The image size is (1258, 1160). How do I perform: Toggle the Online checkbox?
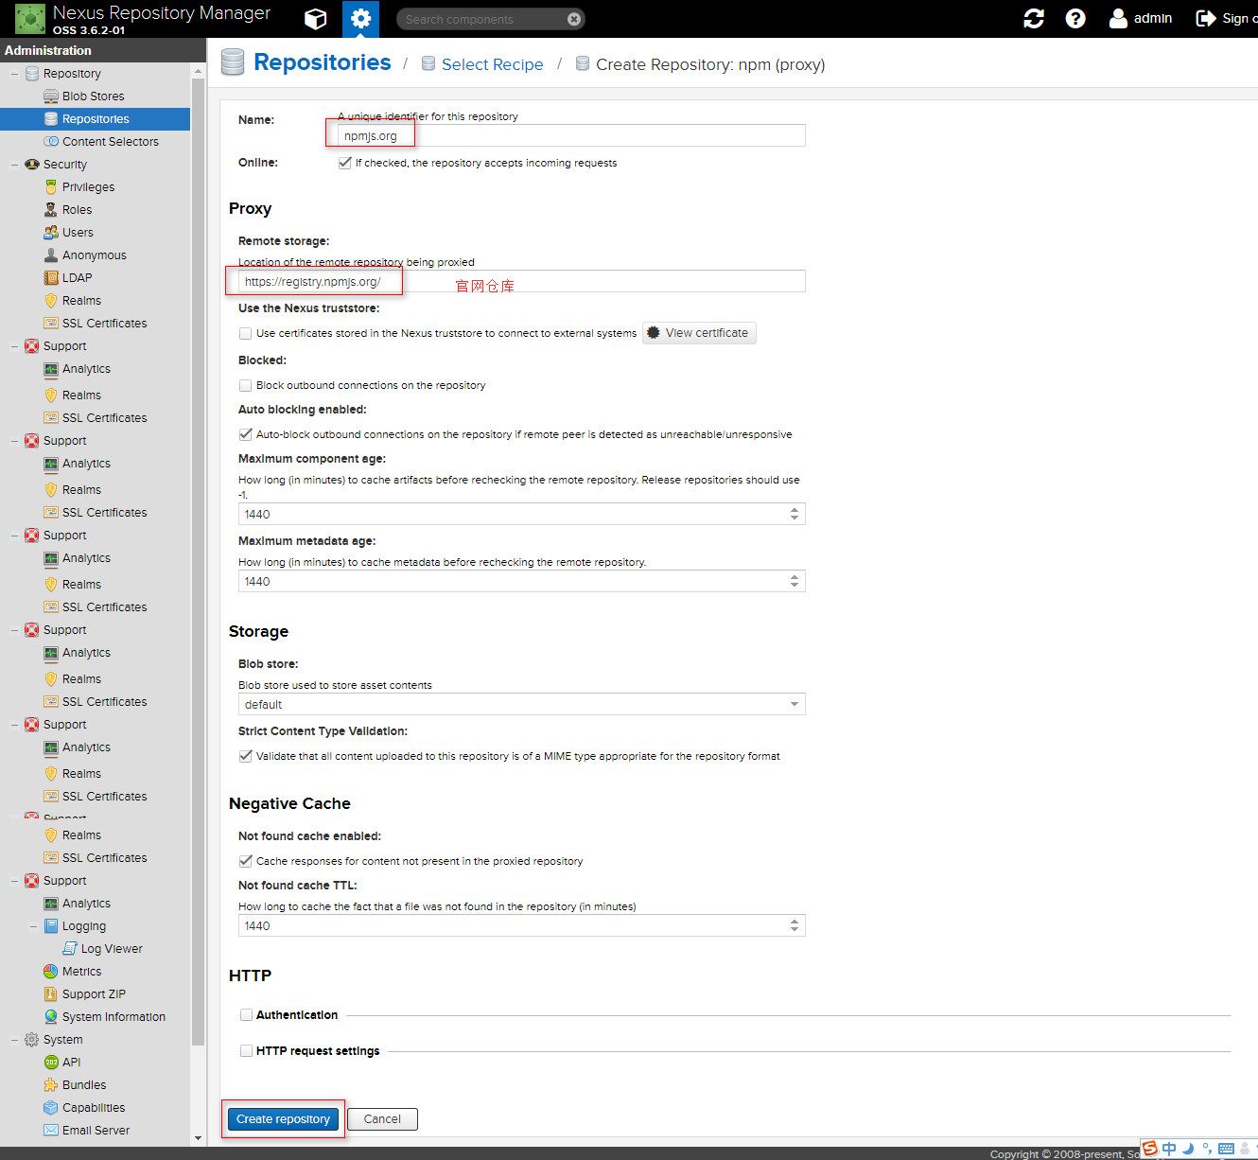coord(345,163)
